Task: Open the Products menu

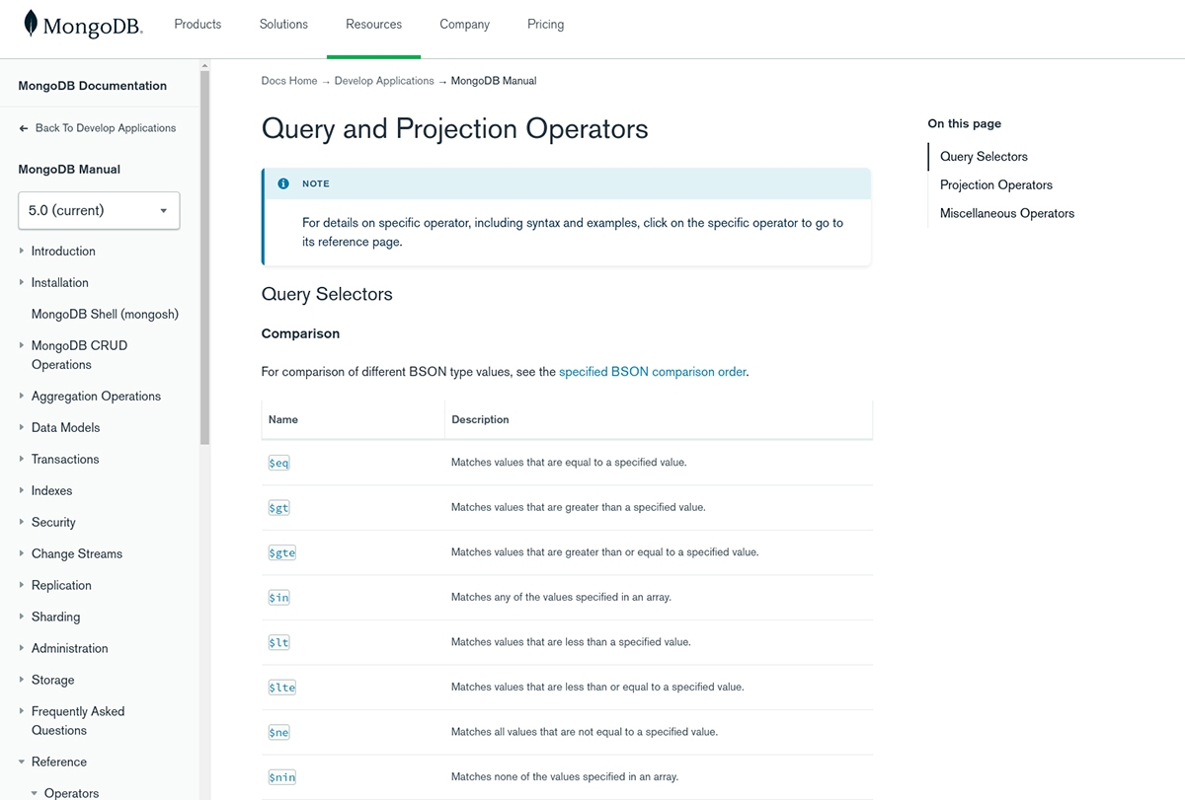Action: [x=197, y=24]
